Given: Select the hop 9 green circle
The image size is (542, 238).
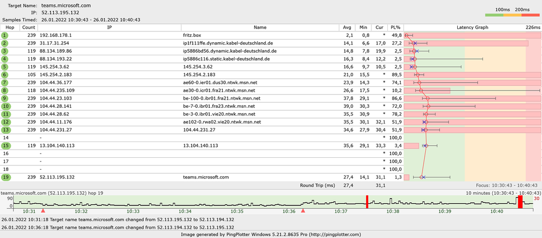Looking at the screenshot, I should [4, 98].
